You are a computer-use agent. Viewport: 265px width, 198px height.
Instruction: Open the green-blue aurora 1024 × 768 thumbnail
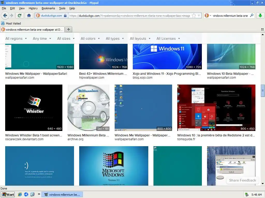tap(231, 56)
